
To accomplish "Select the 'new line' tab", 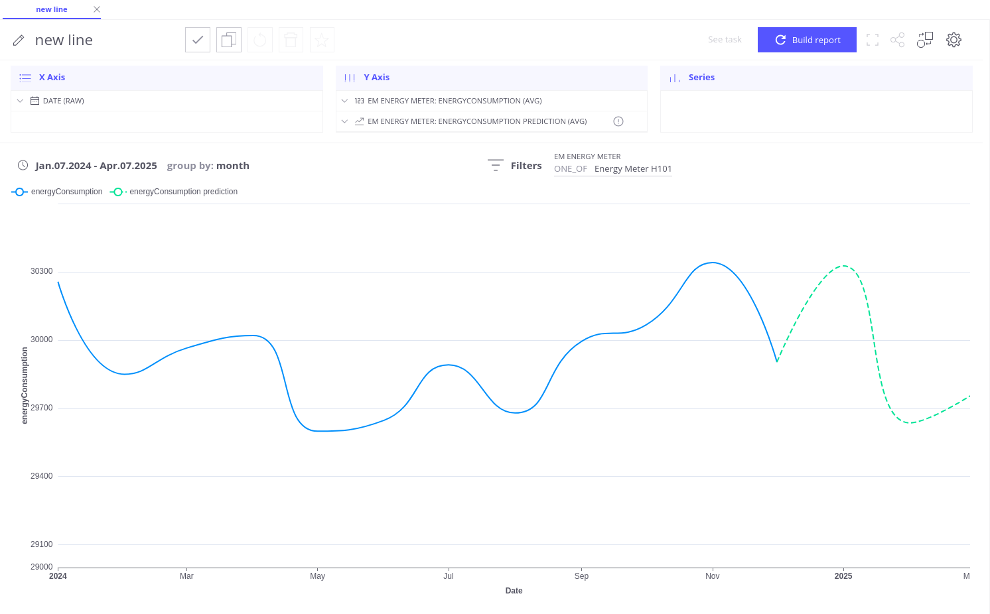I will pos(52,9).
